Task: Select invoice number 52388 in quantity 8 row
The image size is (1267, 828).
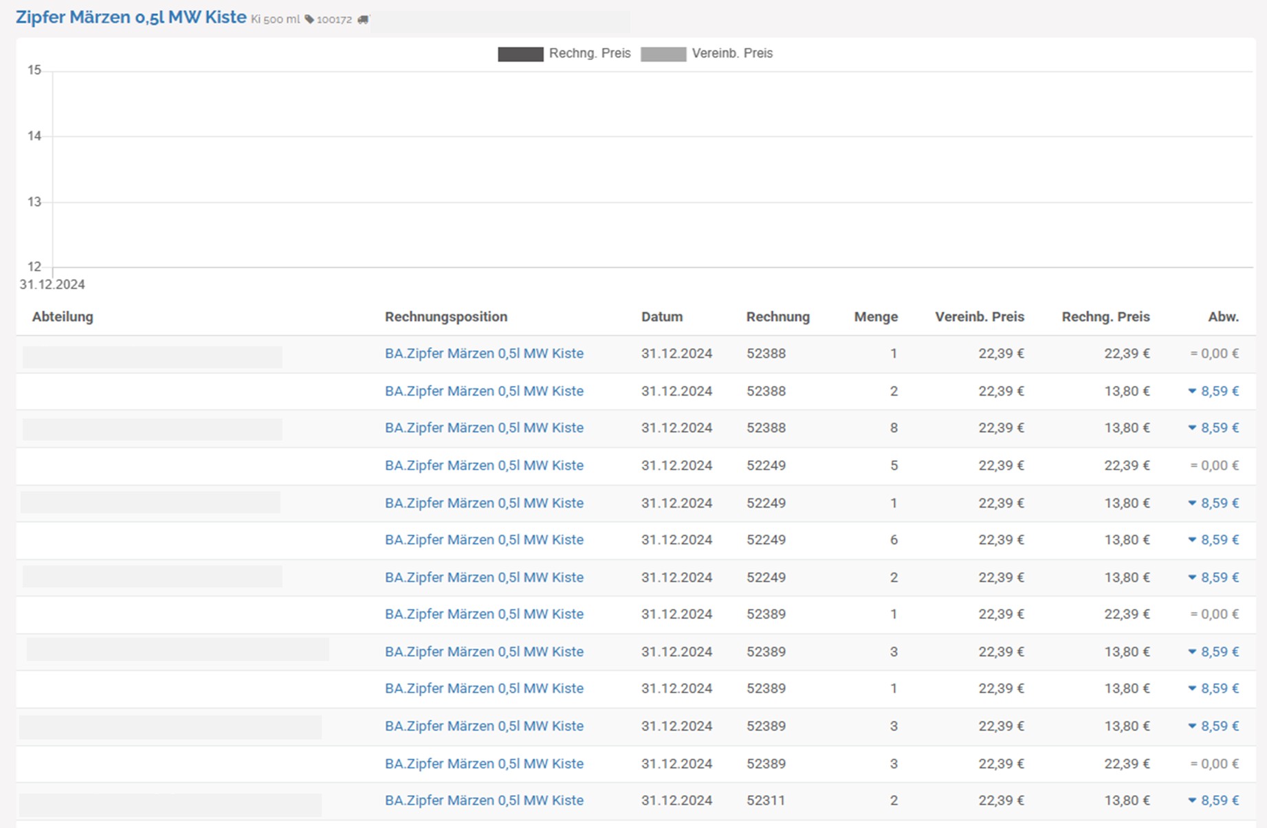Action: click(766, 427)
